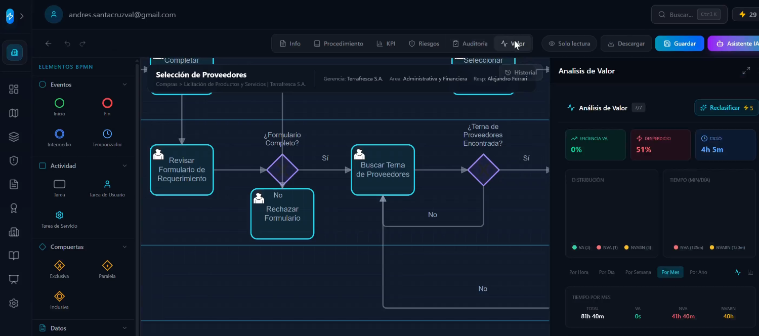Viewport: 759px width, 336px height.
Task: Click the back arrow in toolbar
Action: pyautogui.click(x=49, y=44)
